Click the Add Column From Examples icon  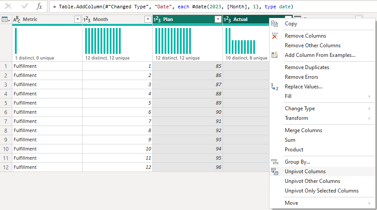point(275,55)
